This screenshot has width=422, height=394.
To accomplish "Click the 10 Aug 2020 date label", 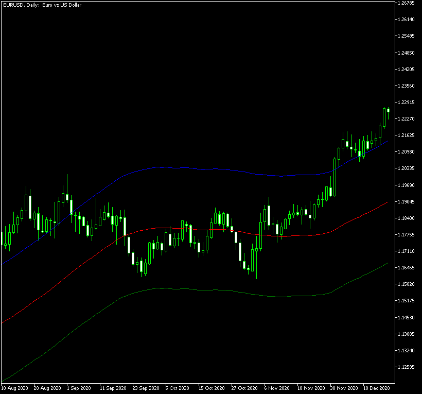I will point(15,388).
